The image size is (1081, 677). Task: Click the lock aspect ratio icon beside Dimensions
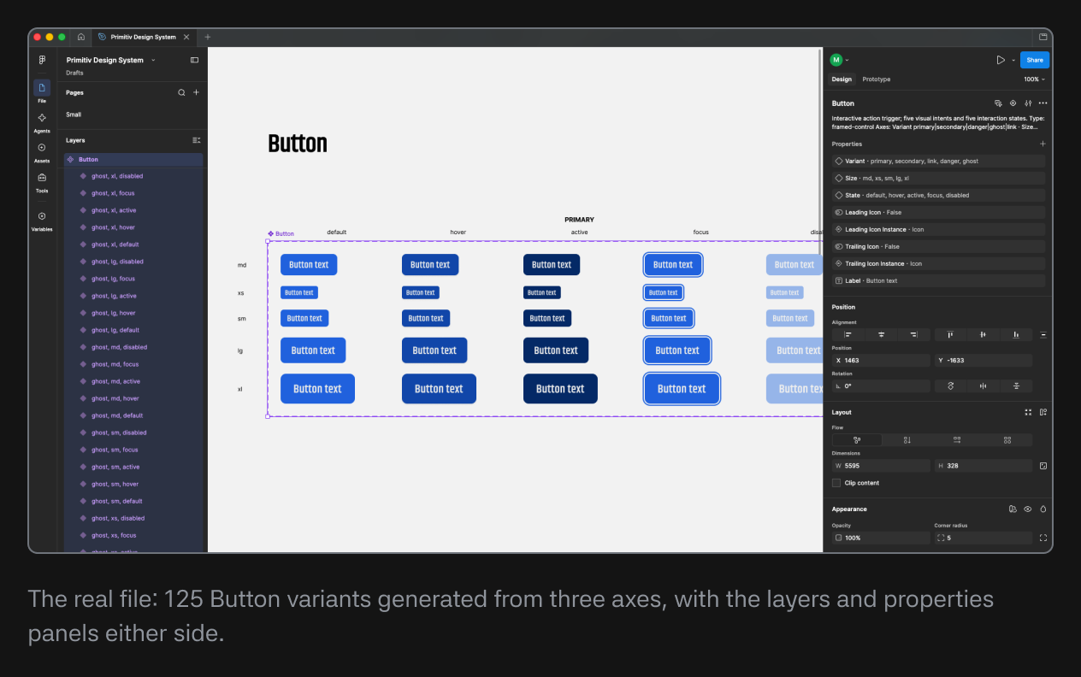point(1043,466)
